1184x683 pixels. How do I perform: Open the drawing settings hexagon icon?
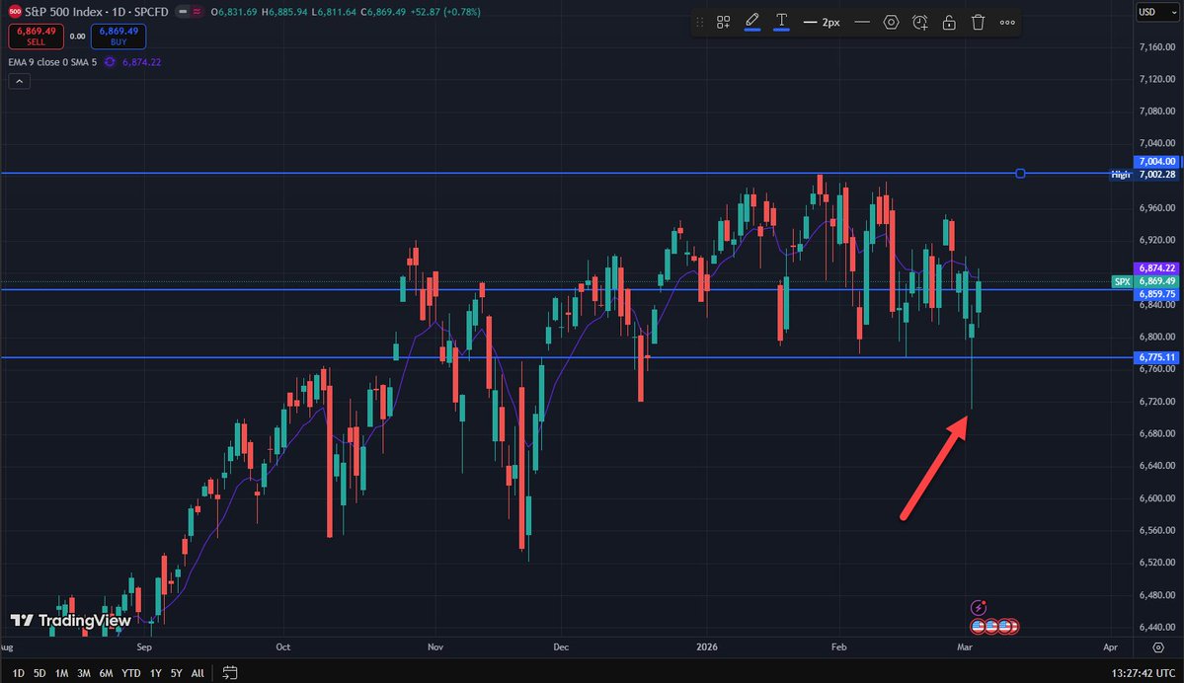pyautogui.click(x=892, y=22)
